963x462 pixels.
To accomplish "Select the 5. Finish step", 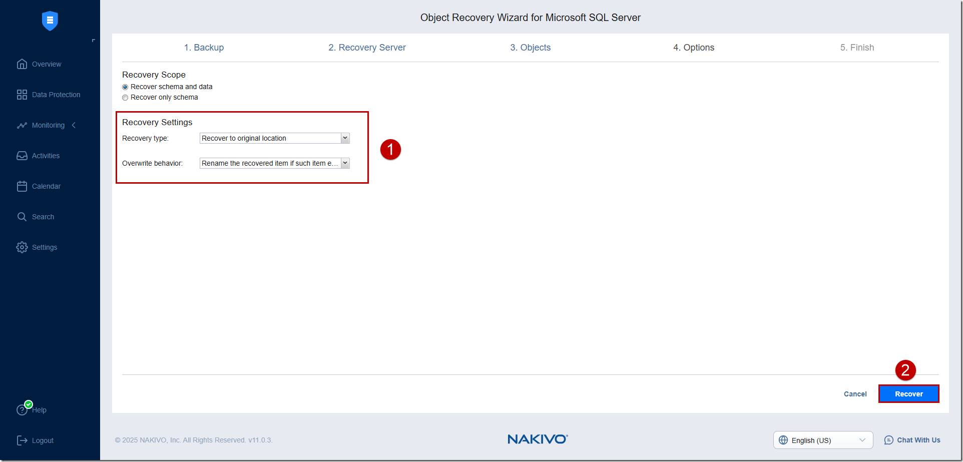I will click(857, 48).
